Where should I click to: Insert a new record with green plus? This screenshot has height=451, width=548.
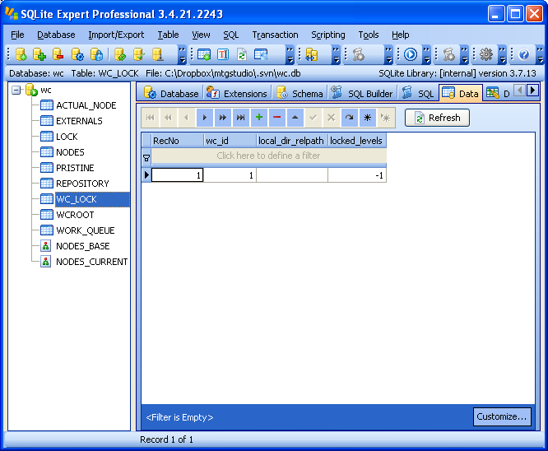259,118
